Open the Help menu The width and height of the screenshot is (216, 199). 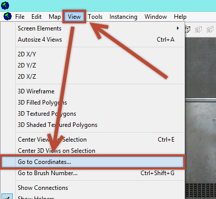tap(180, 17)
